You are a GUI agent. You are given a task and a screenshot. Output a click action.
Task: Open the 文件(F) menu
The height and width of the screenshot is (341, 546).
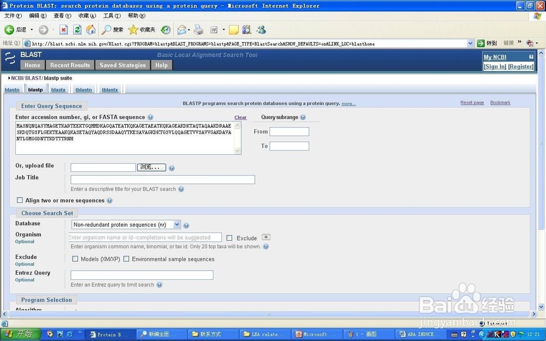(x=13, y=16)
